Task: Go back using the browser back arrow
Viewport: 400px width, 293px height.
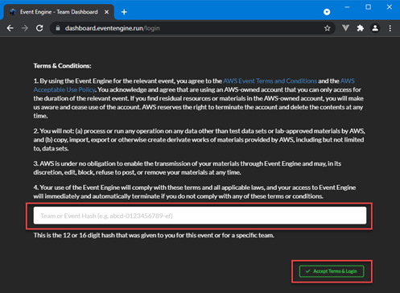Action: click(10, 28)
